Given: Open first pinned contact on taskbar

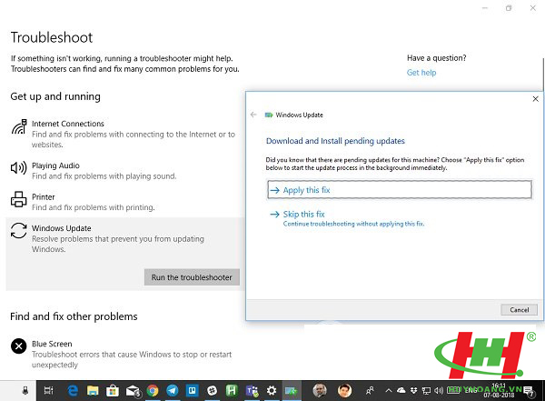Looking at the screenshot, I should click(320, 391).
